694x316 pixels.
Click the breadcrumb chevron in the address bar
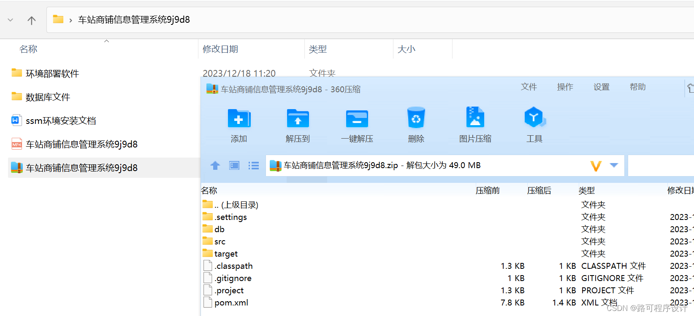tap(70, 20)
